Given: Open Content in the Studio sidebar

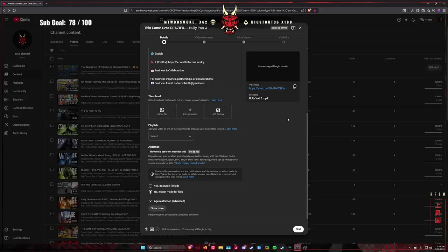Looking at the screenshot, I should (x=17, y=74).
